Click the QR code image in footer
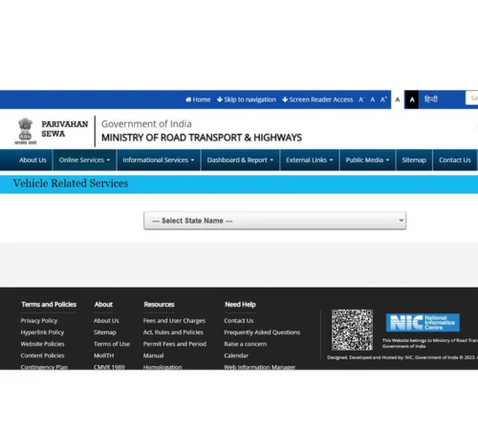Image resolution: width=478 pixels, height=430 pixels. 352,330
